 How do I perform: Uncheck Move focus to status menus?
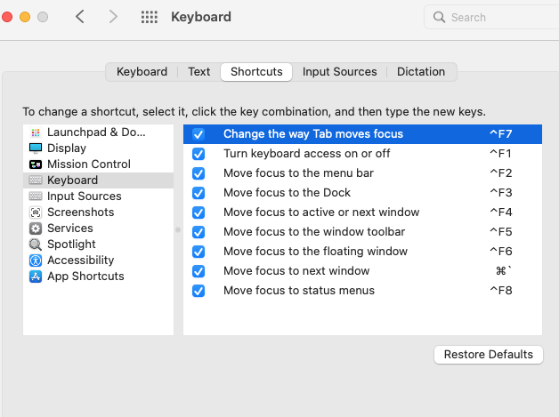(198, 291)
